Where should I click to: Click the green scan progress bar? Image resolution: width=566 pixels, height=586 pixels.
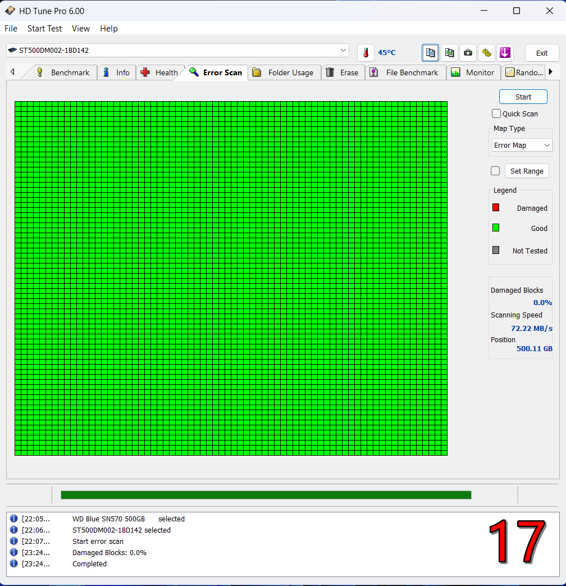[266, 495]
